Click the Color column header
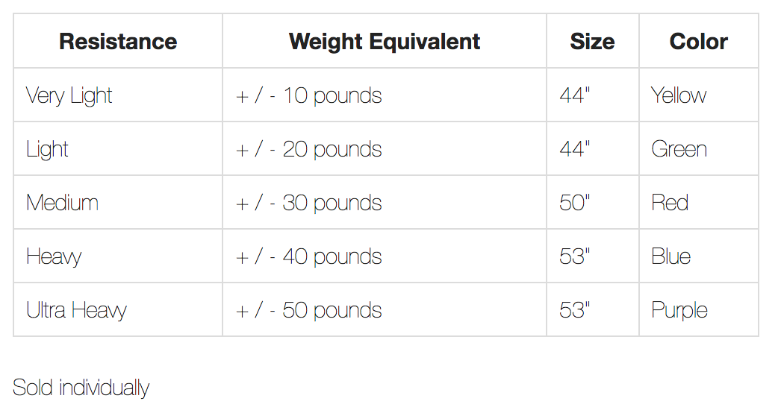The height and width of the screenshot is (413, 781). [698, 42]
